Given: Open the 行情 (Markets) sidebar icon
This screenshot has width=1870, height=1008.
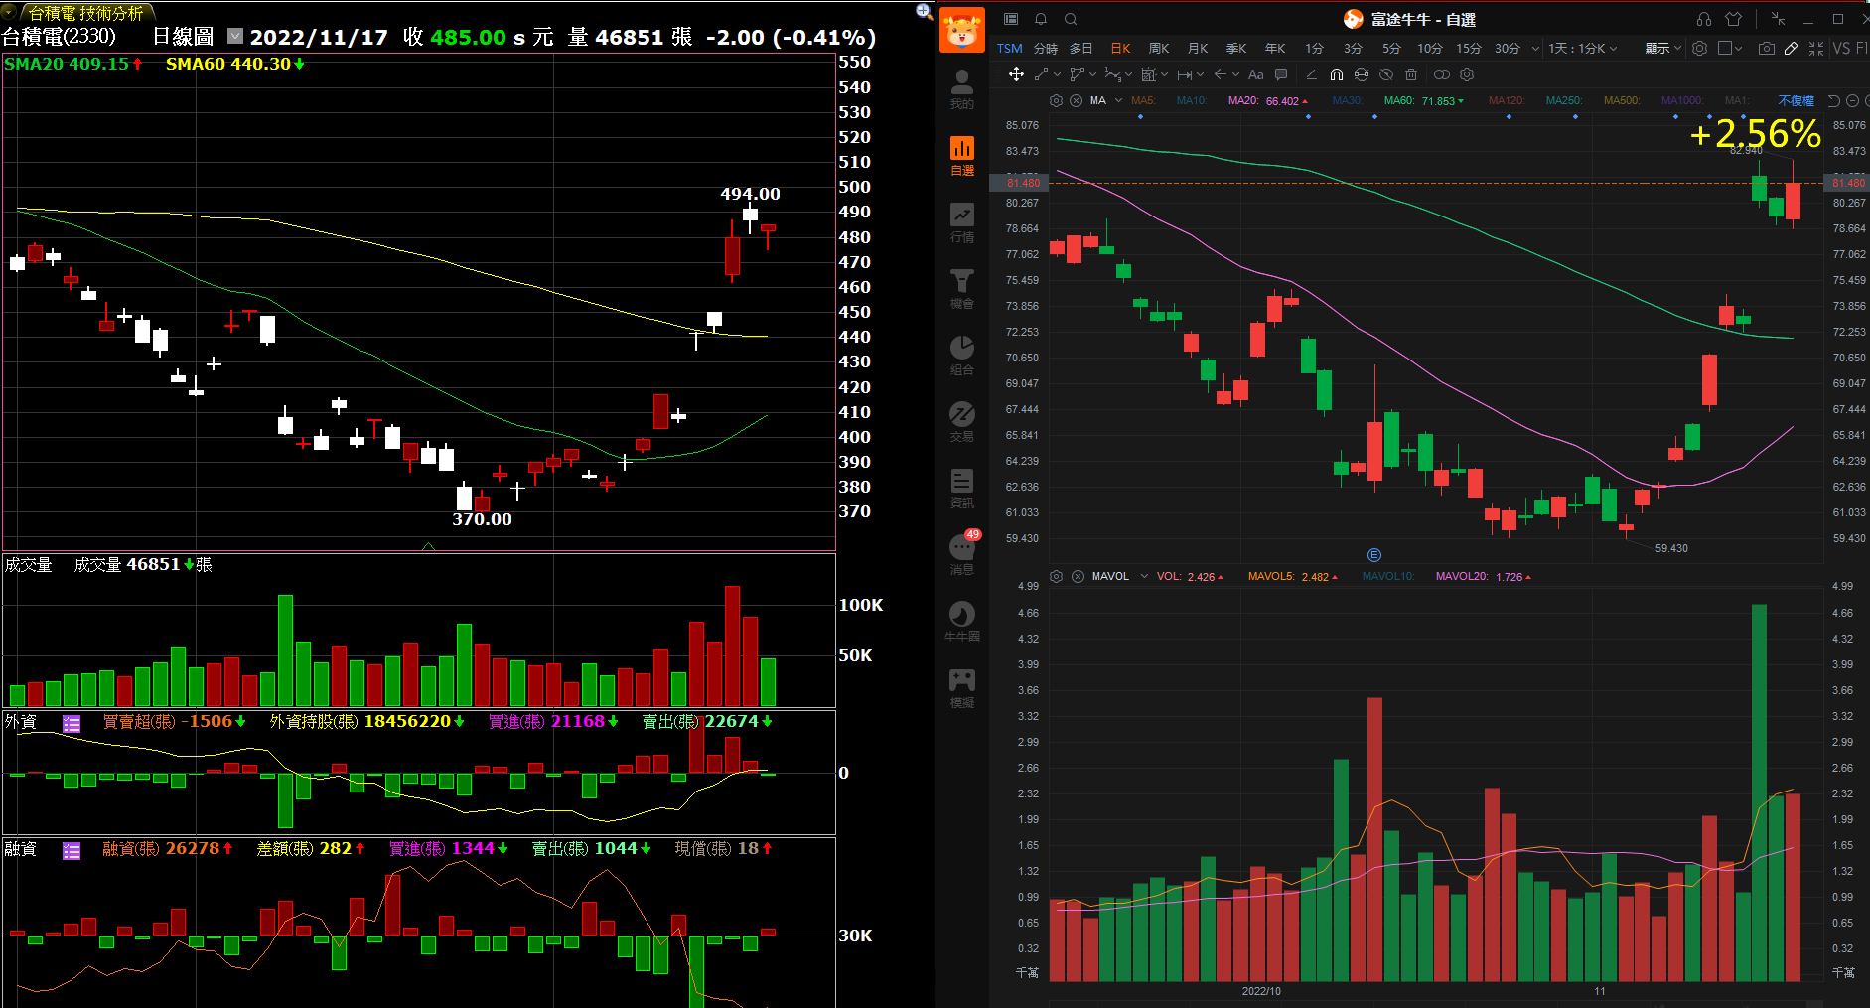Looking at the screenshot, I should 961,221.
